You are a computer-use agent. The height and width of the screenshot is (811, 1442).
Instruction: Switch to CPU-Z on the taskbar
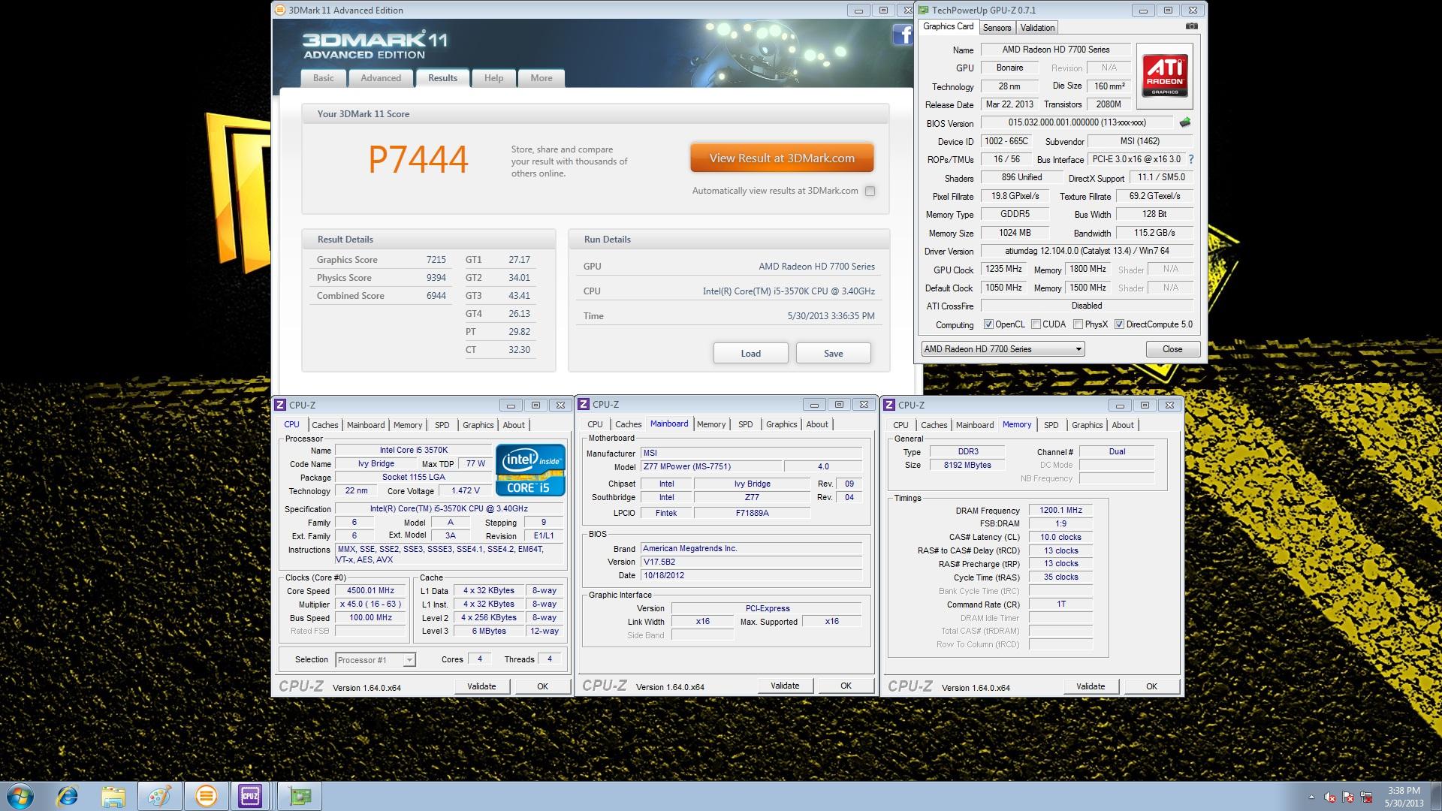pyautogui.click(x=250, y=796)
